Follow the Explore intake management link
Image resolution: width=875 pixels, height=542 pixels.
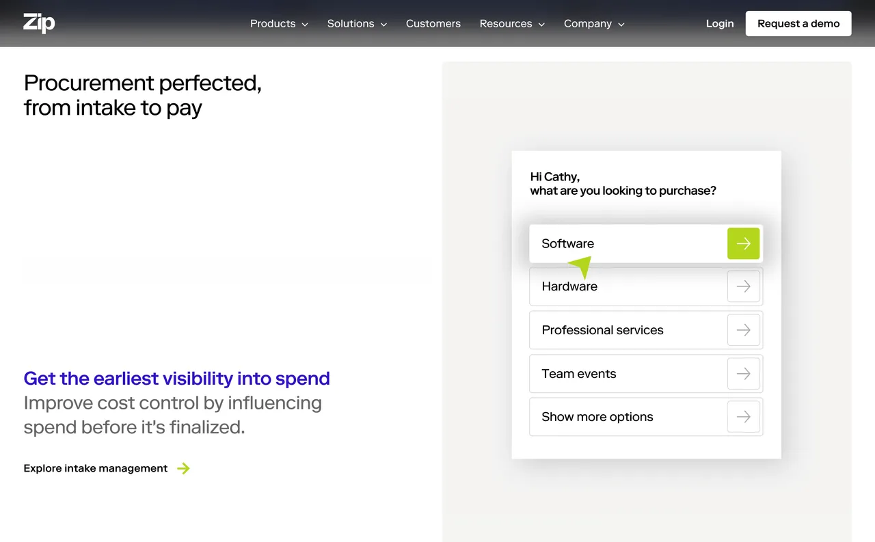pos(95,468)
